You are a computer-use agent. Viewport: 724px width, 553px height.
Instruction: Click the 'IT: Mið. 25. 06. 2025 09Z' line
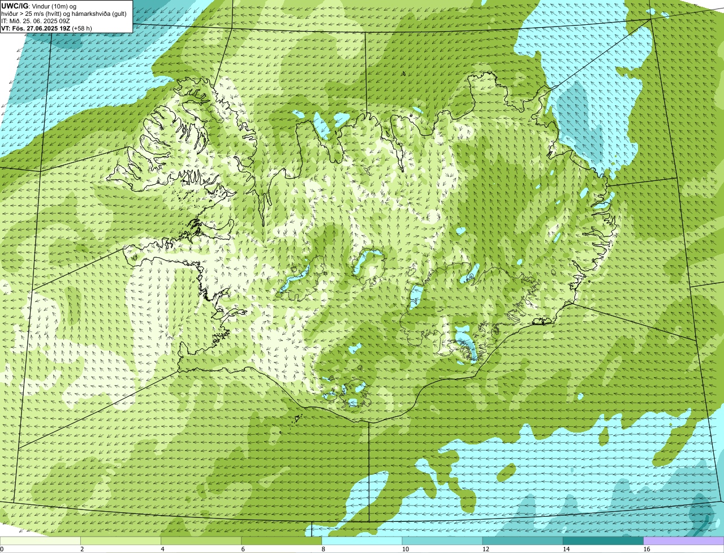point(36,21)
